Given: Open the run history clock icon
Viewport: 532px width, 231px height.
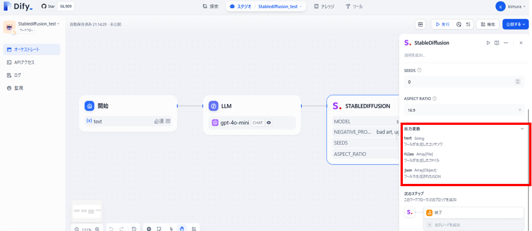Looking at the screenshot, I should coord(459,24).
